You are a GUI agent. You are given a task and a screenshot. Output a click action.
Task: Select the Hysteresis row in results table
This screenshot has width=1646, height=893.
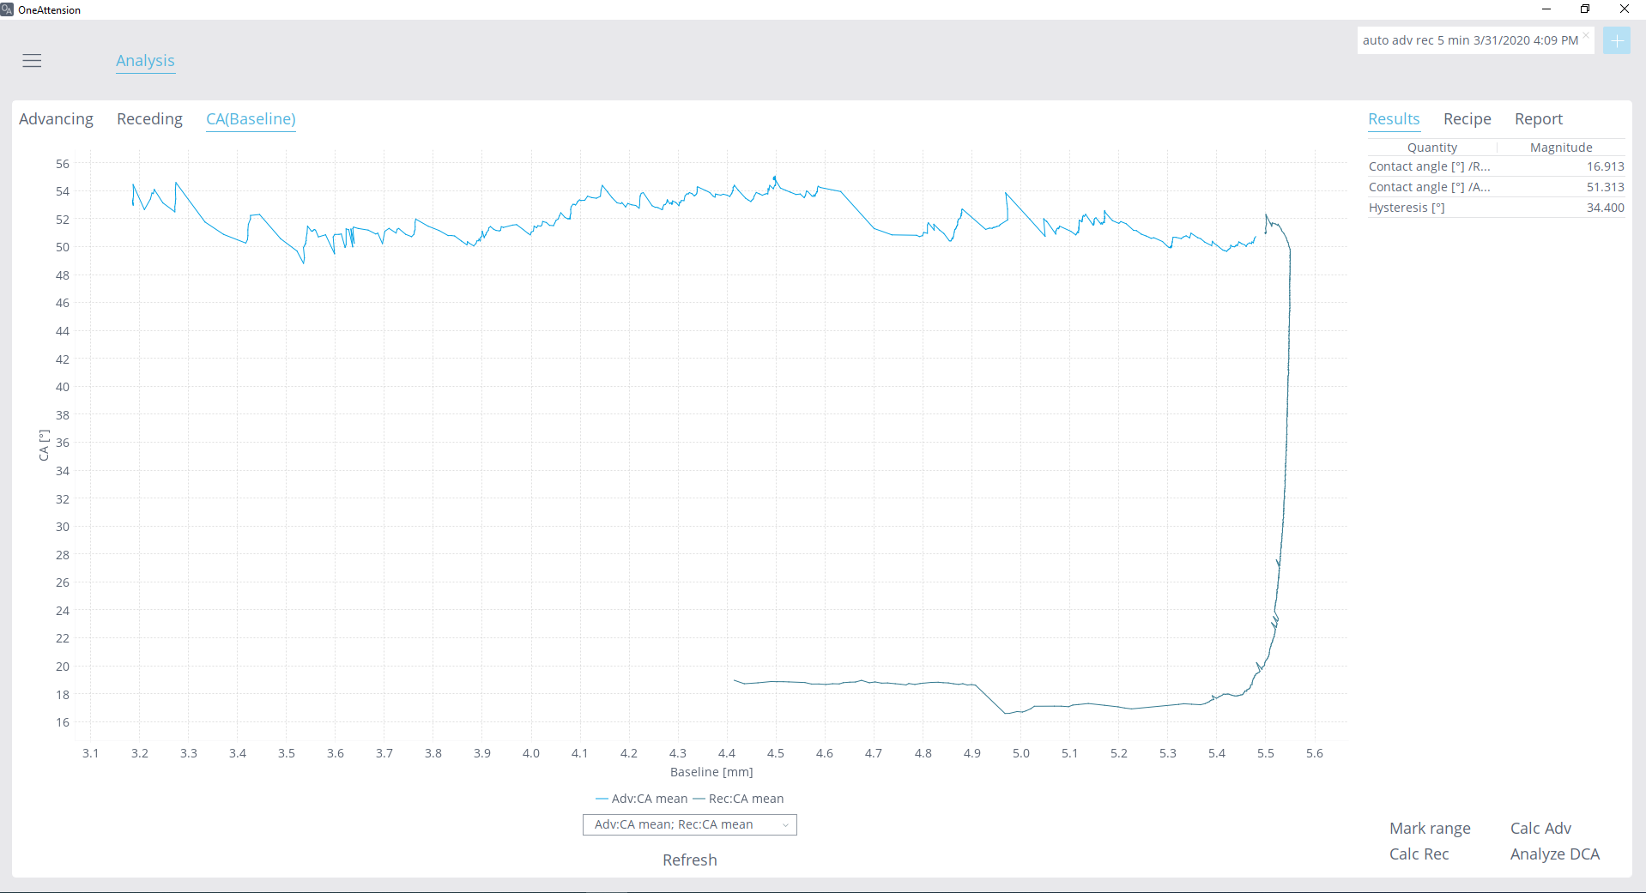click(x=1495, y=208)
